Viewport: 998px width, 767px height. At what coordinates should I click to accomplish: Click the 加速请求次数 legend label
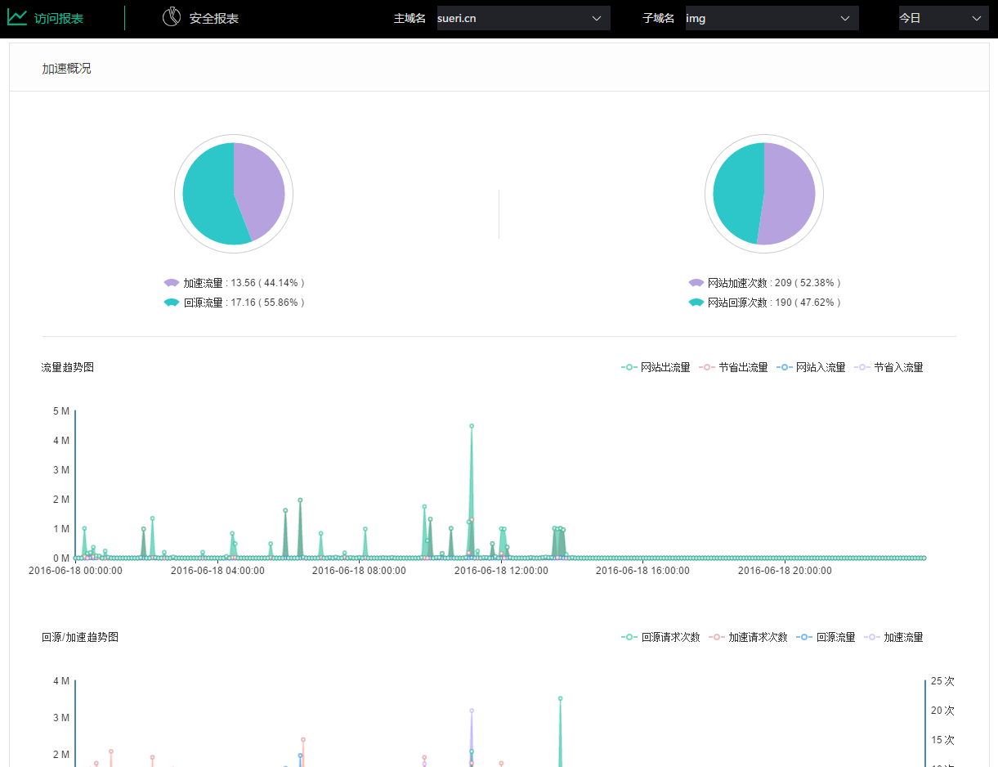[757, 637]
